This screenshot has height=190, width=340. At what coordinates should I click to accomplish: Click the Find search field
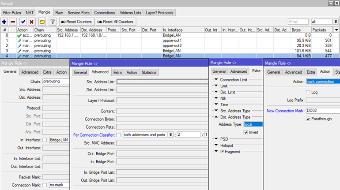(298, 22)
